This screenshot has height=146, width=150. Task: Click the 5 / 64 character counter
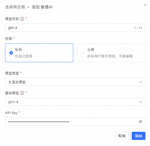(x=138, y=28)
